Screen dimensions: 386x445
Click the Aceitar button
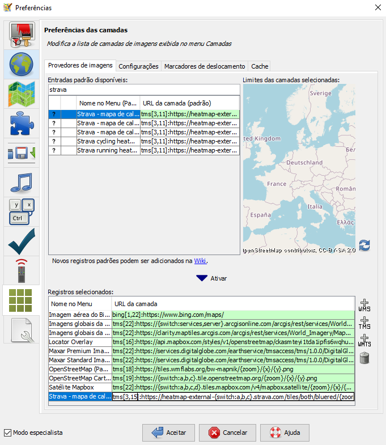coord(168,433)
